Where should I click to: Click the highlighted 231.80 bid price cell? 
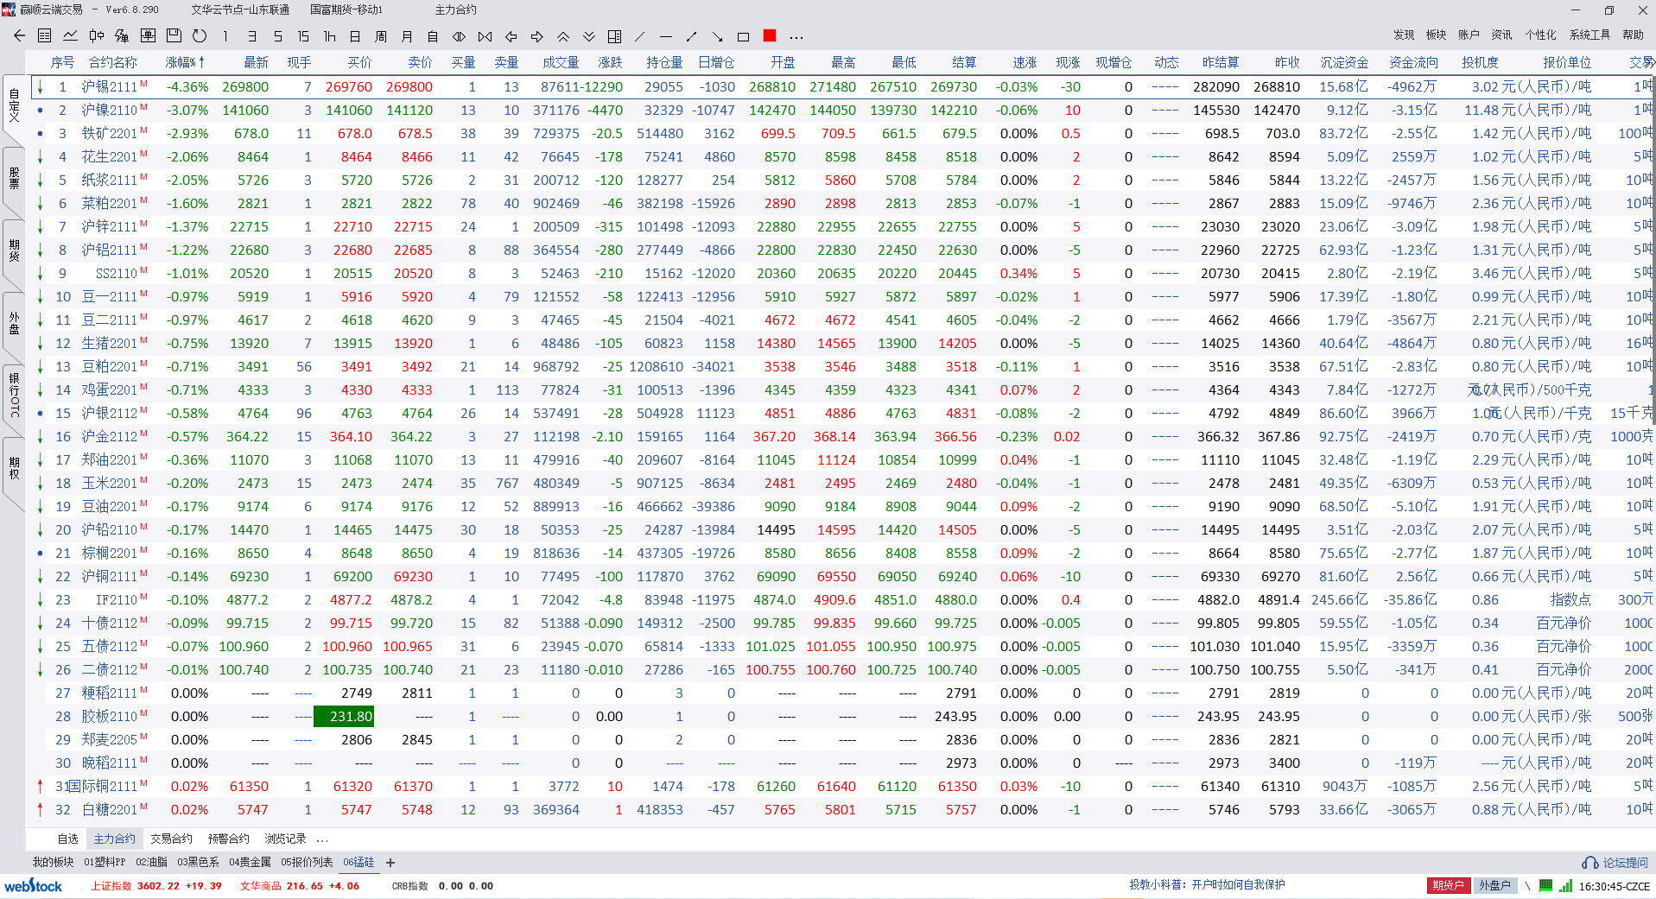(x=343, y=716)
